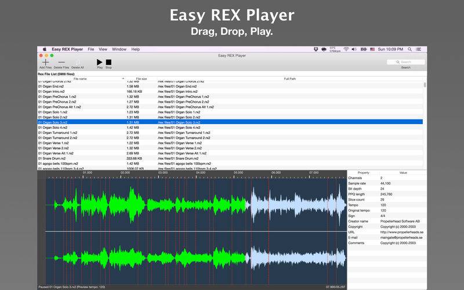Select the 01 Organ Solo 1.rx2 row
The image size is (464, 290).
[x=230, y=112]
